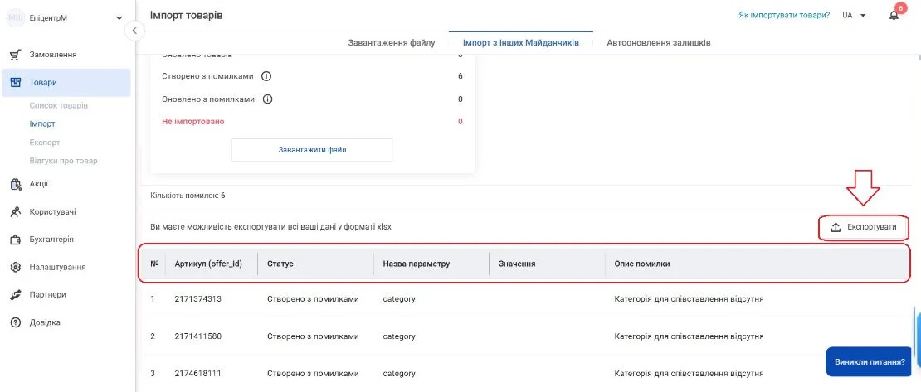The image size is (921, 392).
Task: Collapse the sidebar with arrow button
Action: (134, 31)
